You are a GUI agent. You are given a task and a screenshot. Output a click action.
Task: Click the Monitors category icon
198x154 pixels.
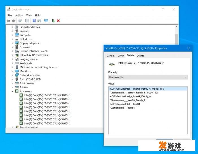coord(17,71)
